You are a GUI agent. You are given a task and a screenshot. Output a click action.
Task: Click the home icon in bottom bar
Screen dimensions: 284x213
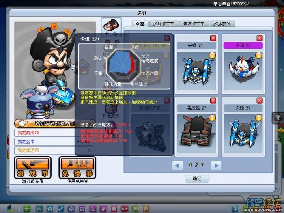click(x=50, y=209)
